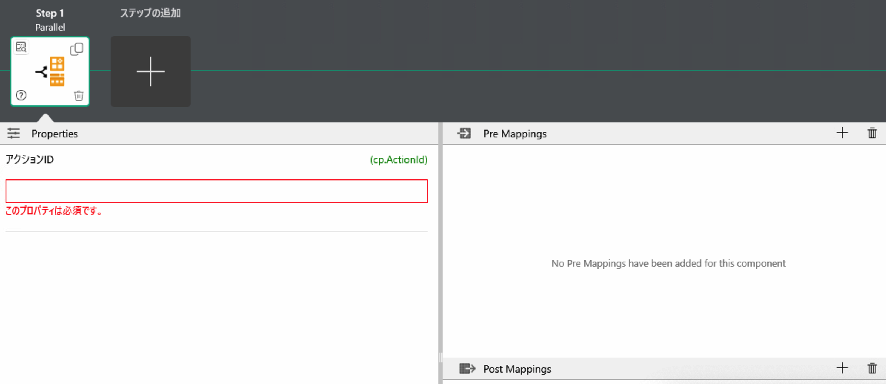Select the Properties panel header

(x=54, y=134)
